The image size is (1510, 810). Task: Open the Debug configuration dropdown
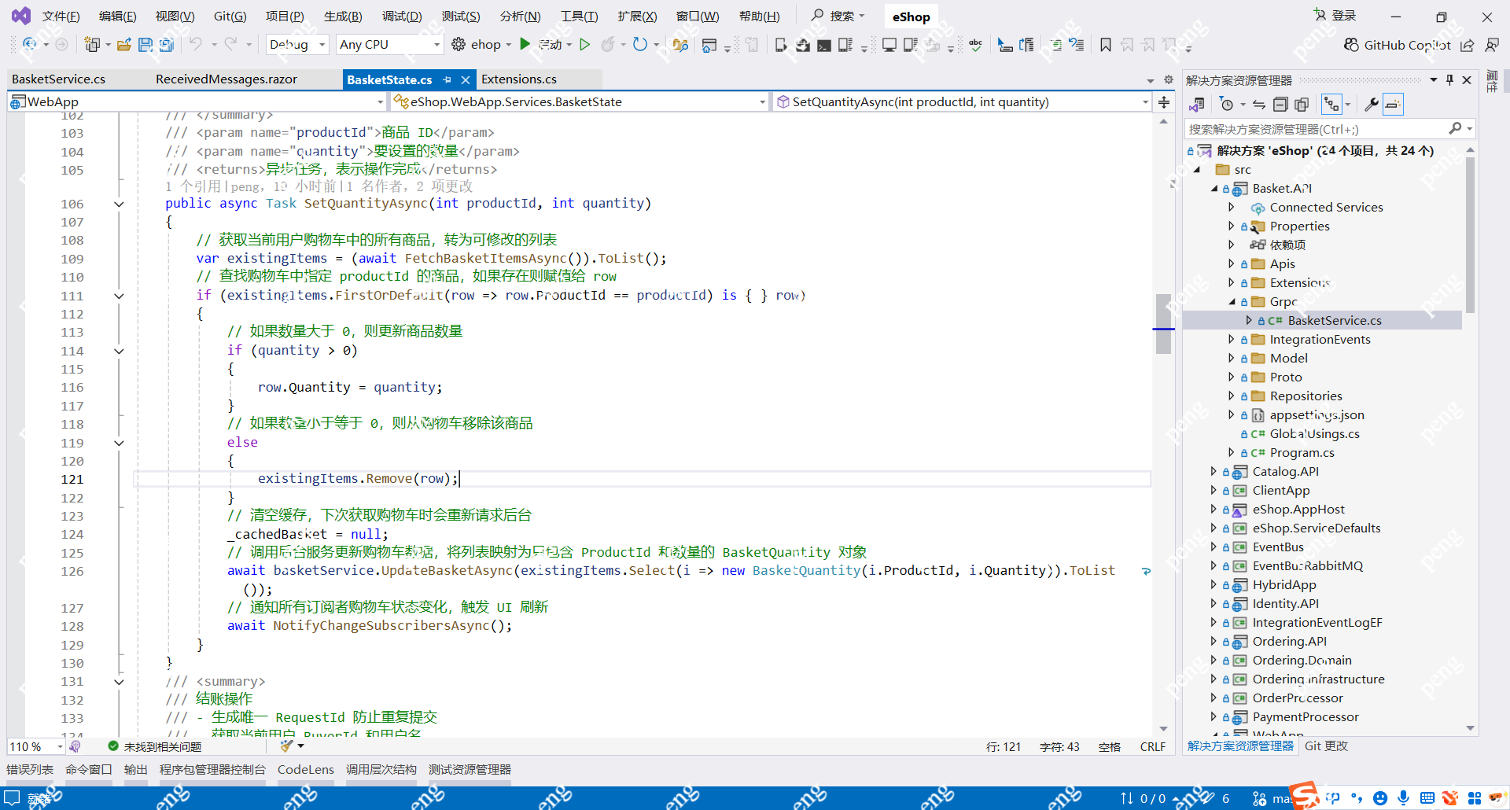coord(296,44)
